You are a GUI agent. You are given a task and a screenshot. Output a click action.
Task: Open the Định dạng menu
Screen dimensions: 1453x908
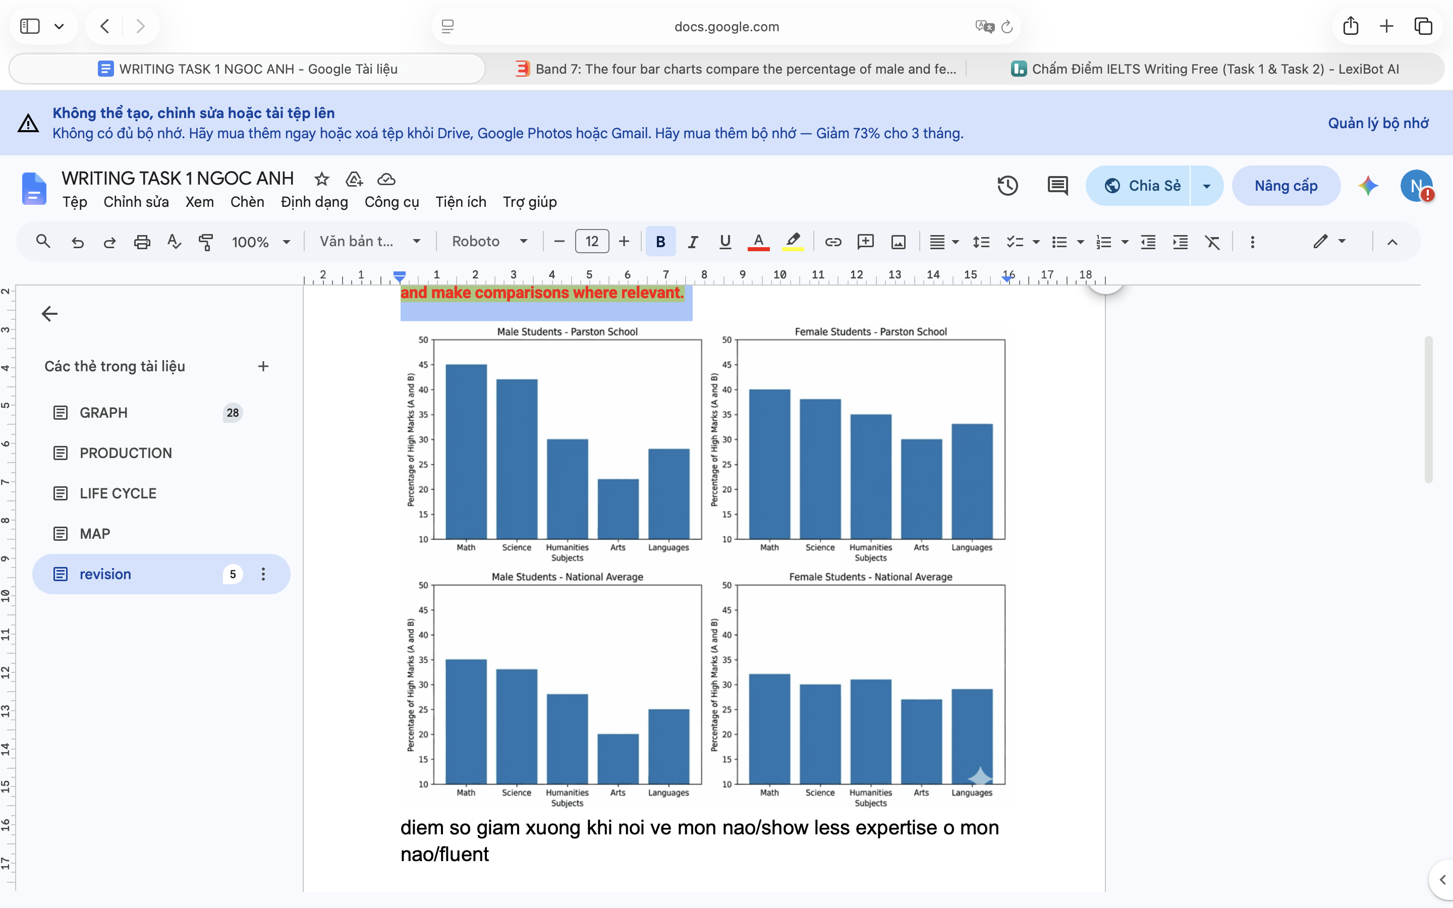tap(314, 202)
